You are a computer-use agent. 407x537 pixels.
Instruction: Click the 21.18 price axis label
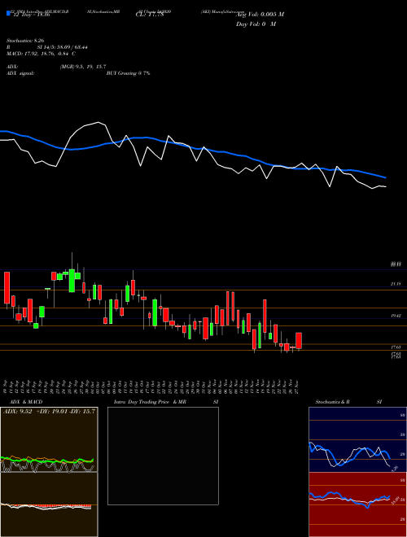(x=396, y=284)
